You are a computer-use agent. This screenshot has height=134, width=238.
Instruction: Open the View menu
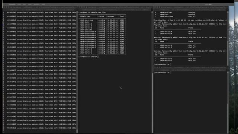(30, 4)
